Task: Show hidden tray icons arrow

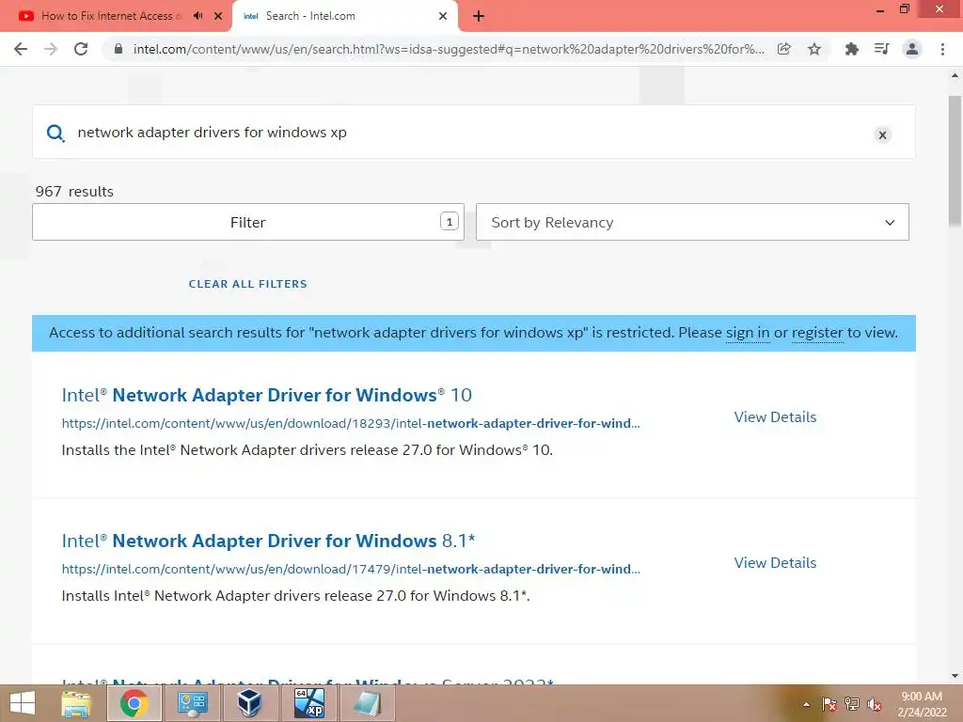Action: click(806, 704)
